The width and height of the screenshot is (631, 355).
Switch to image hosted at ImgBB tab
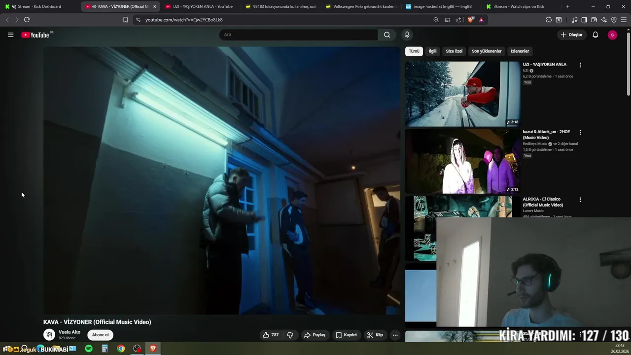coord(440,6)
